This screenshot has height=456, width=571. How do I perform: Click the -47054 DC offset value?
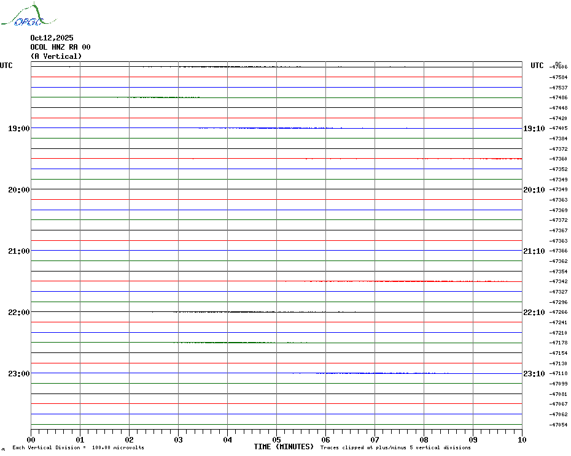558,425
